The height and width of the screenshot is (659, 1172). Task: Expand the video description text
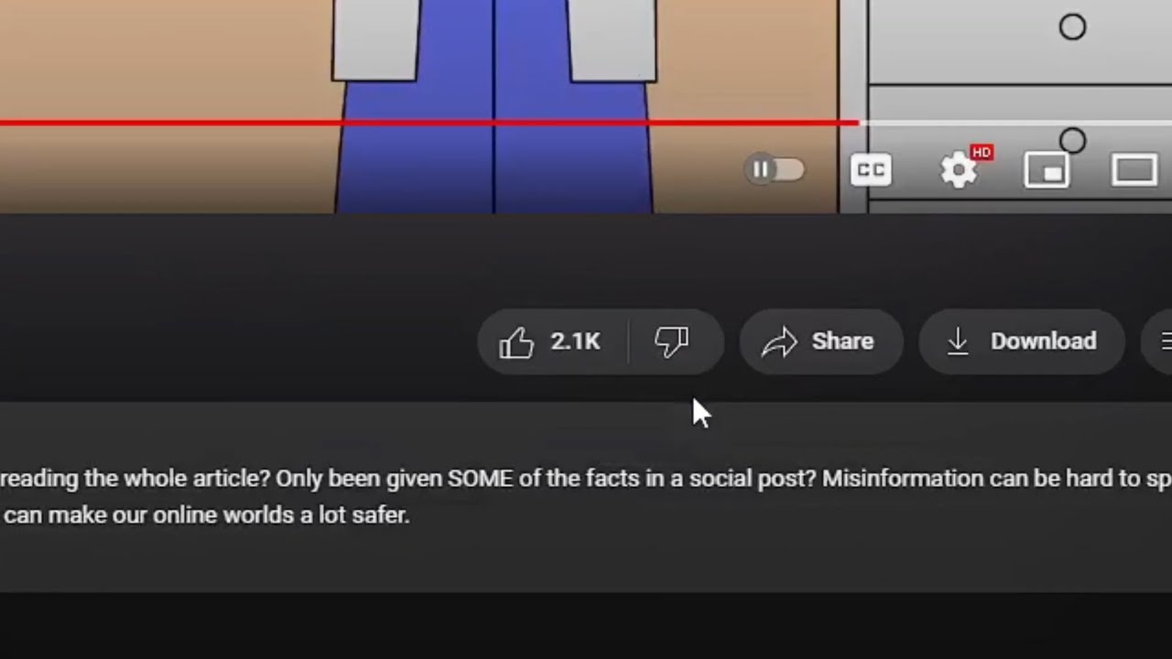pyautogui.click(x=586, y=497)
